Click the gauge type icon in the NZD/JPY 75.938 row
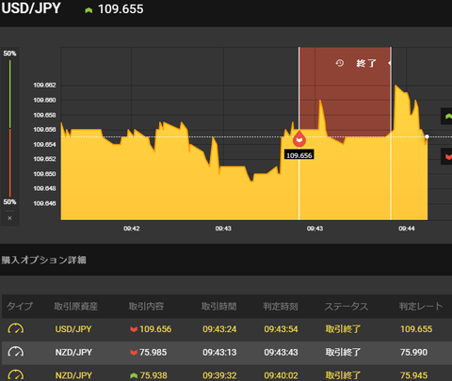452x381 pixels. 16,374
